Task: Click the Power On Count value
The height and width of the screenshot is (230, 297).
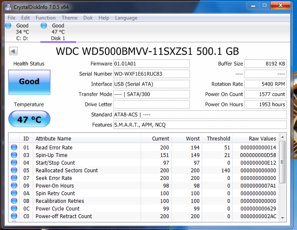Action: (266, 94)
